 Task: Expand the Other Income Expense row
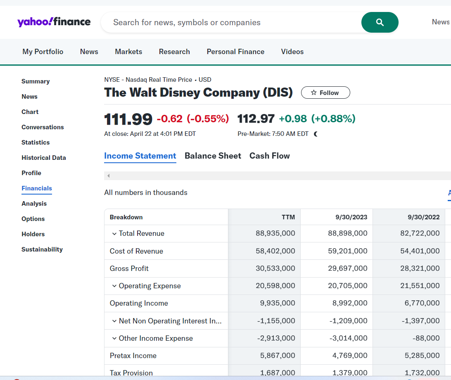(x=114, y=338)
